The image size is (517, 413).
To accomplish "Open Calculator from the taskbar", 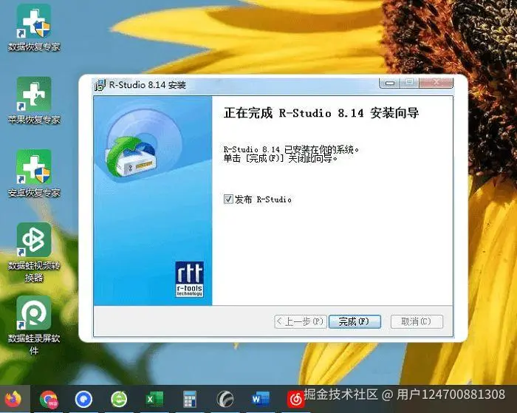I will (190, 400).
